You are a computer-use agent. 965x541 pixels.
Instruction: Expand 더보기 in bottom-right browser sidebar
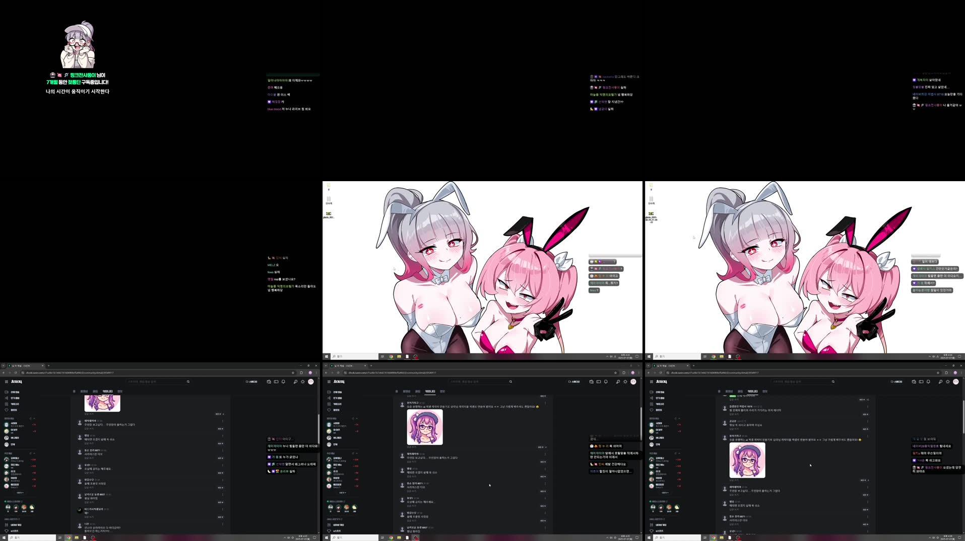point(665,493)
